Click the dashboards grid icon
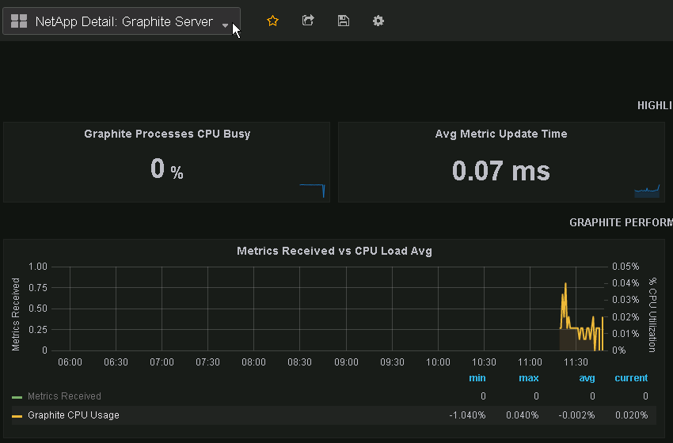The width and height of the screenshot is (673, 443). [x=19, y=21]
